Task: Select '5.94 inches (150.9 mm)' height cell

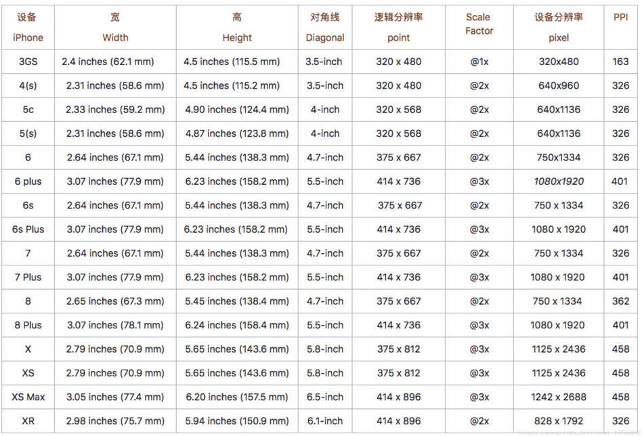Action: [237, 421]
